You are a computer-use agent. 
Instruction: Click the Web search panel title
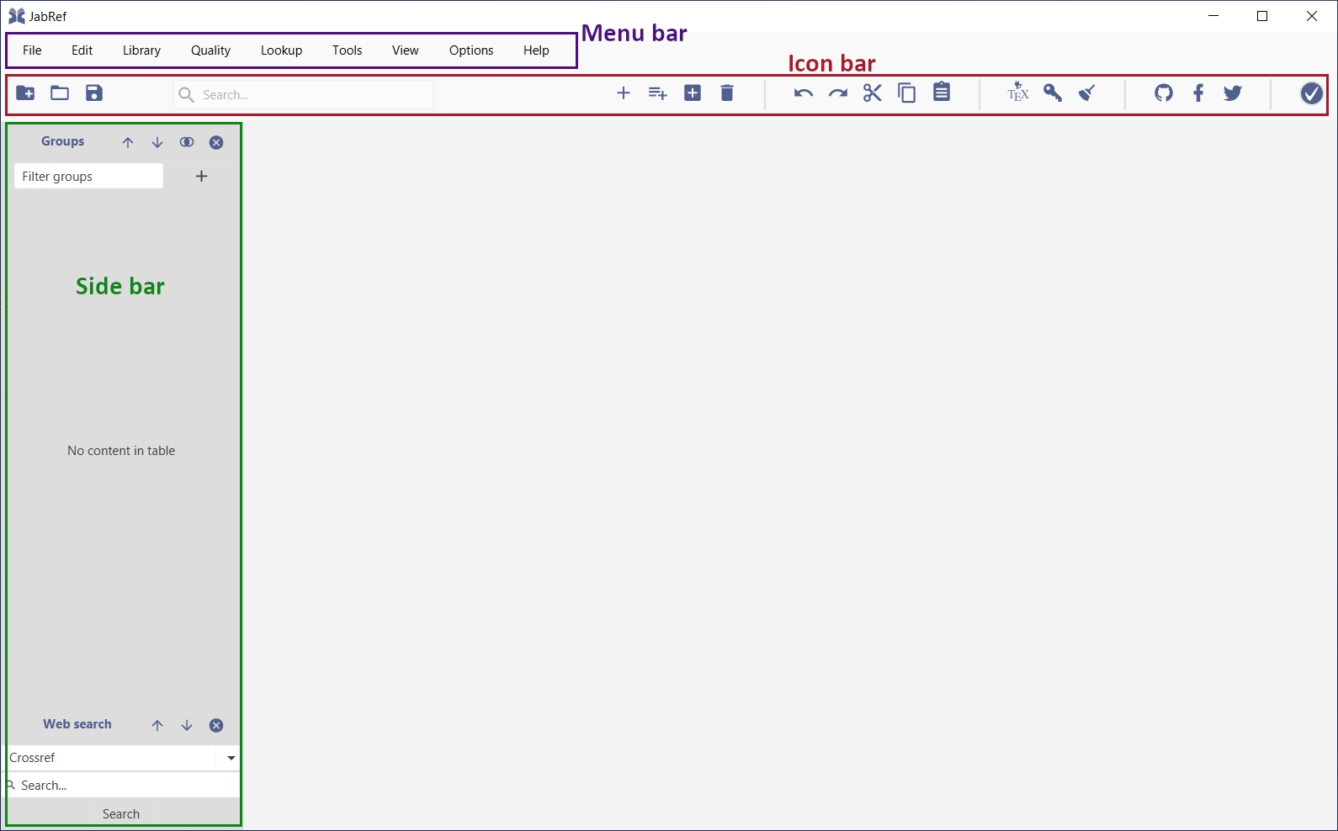click(77, 724)
